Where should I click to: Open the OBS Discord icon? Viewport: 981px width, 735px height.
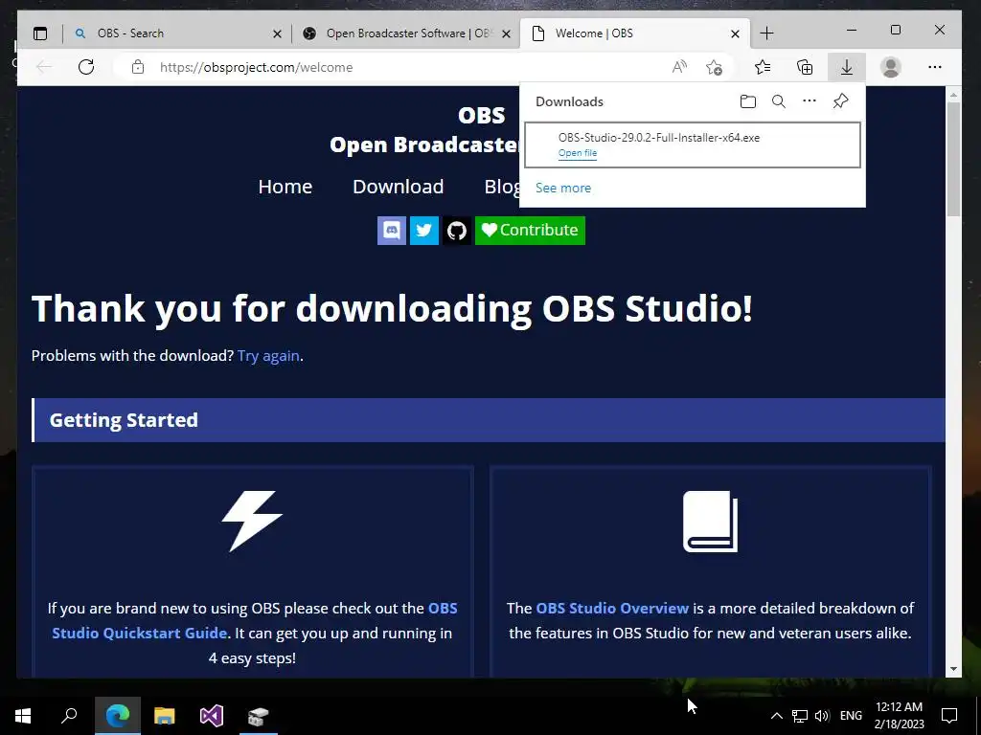[392, 231]
